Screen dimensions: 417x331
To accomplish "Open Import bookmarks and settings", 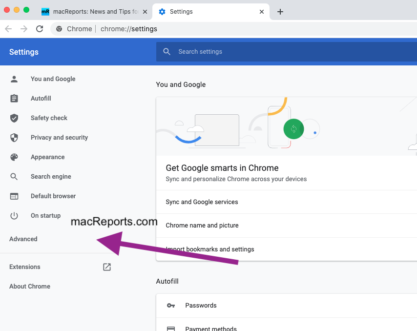I will coord(287,249).
